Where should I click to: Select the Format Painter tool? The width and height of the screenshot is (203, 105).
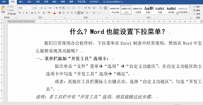pyautogui.click(x=12, y=14)
